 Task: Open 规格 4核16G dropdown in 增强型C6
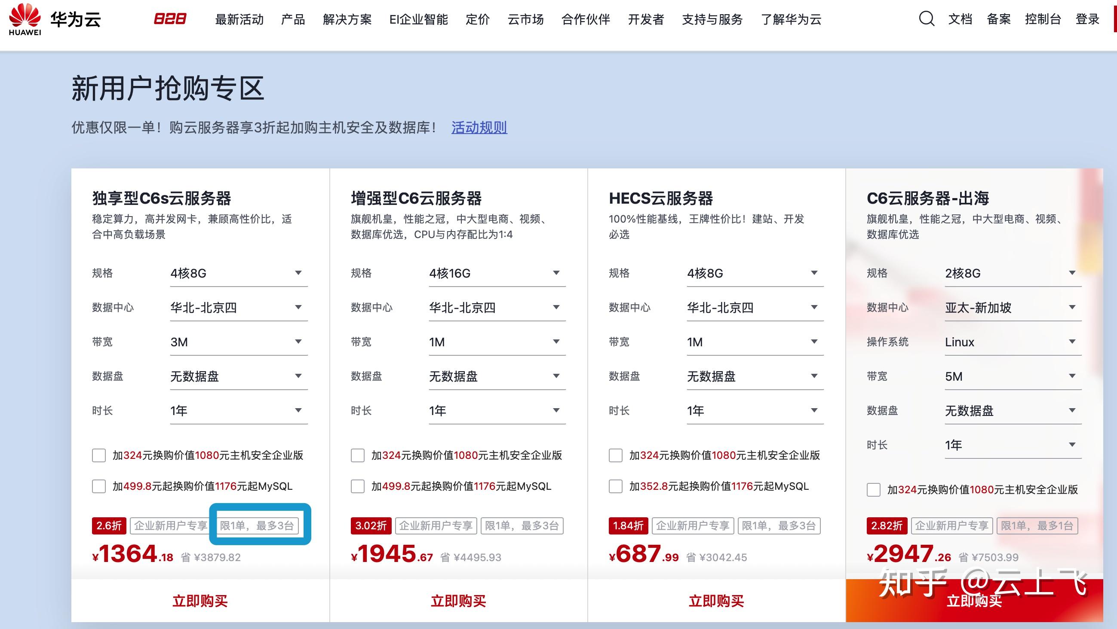[497, 273]
